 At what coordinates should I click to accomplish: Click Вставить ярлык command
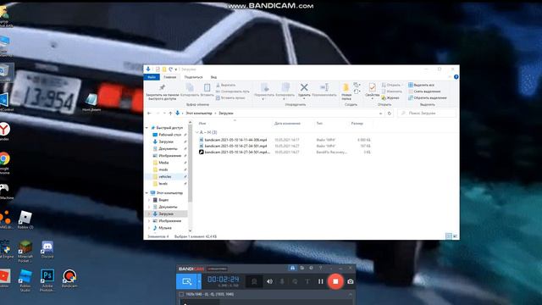pos(230,98)
